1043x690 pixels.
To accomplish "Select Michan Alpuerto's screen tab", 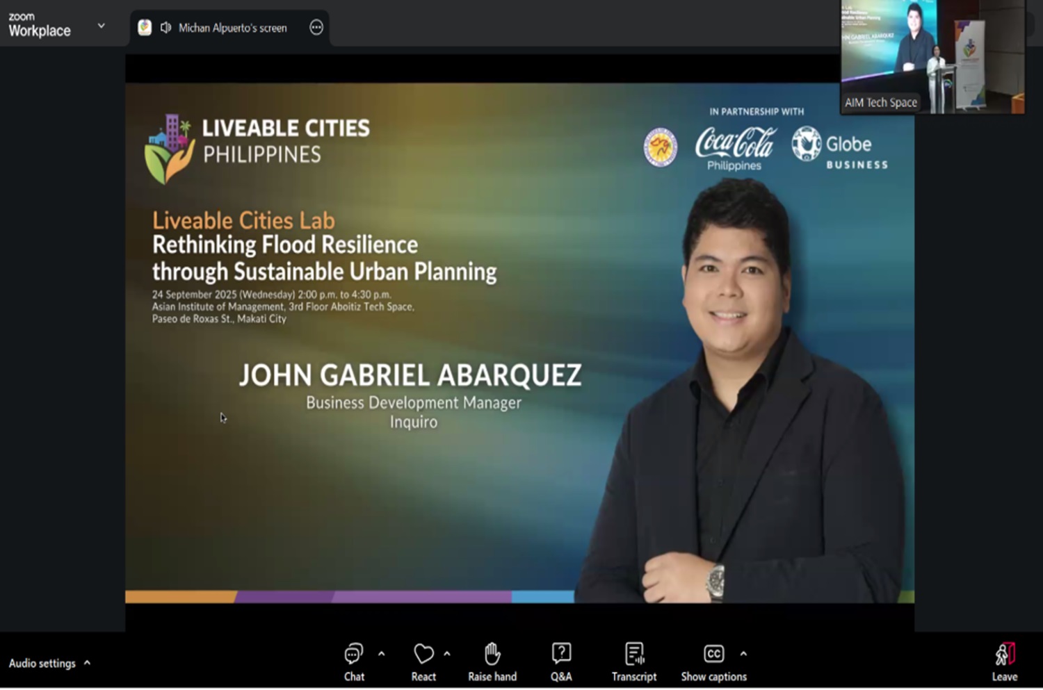I will pyautogui.click(x=232, y=28).
